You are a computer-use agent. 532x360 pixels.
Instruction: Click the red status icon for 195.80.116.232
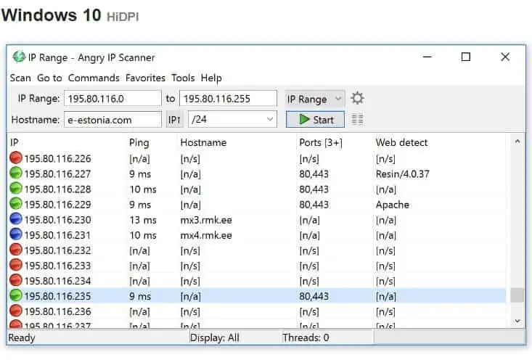point(16,250)
